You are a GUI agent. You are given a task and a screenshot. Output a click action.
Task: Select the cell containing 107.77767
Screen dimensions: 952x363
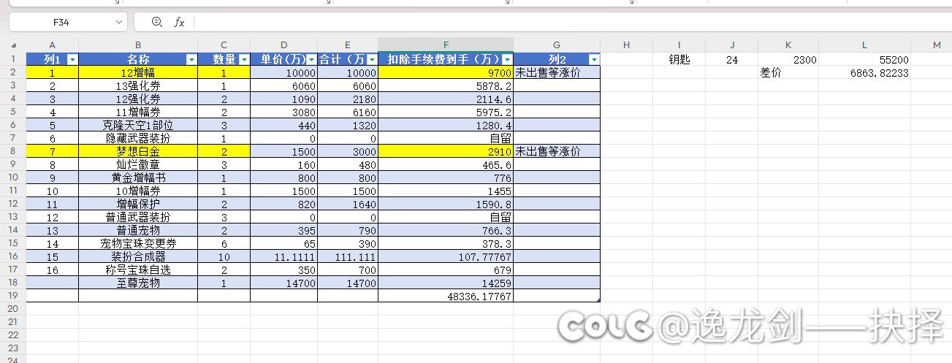click(446, 256)
